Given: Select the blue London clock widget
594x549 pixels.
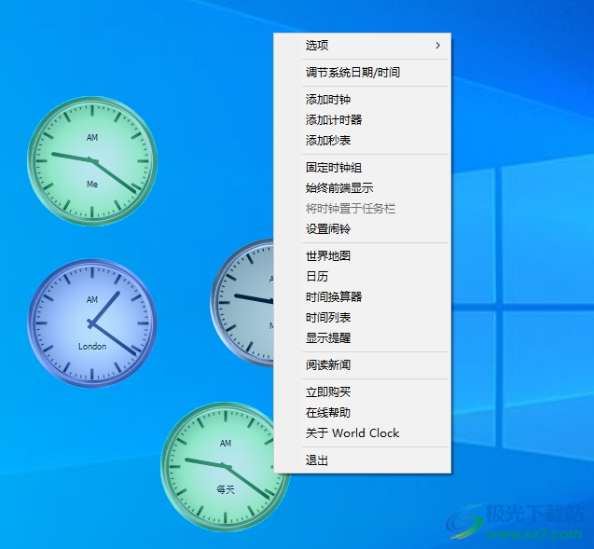Looking at the screenshot, I should [92, 323].
